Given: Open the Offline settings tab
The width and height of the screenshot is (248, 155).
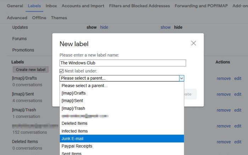Looking at the screenshot, I should coord(39,18).
